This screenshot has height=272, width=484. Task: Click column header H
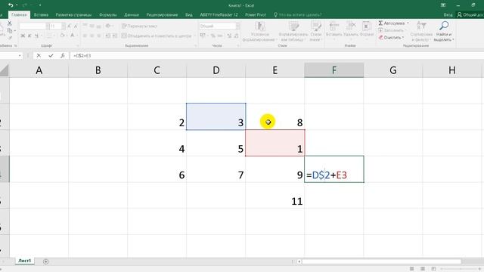coord(452,70)
